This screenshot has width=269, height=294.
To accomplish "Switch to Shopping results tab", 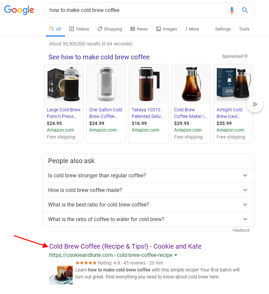I will click(x=110, y=29).
